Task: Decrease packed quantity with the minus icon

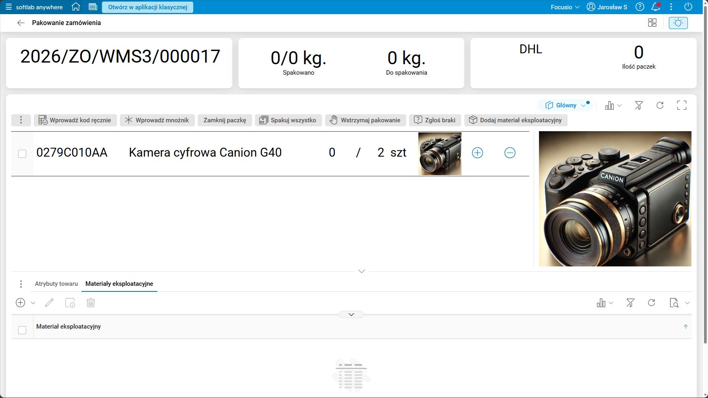Action: click(x=510, y=153)
